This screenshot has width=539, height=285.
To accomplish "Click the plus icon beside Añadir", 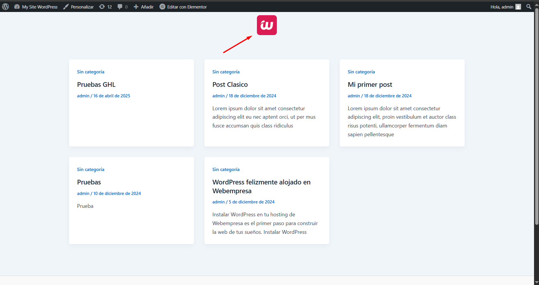I will point(136,7).
